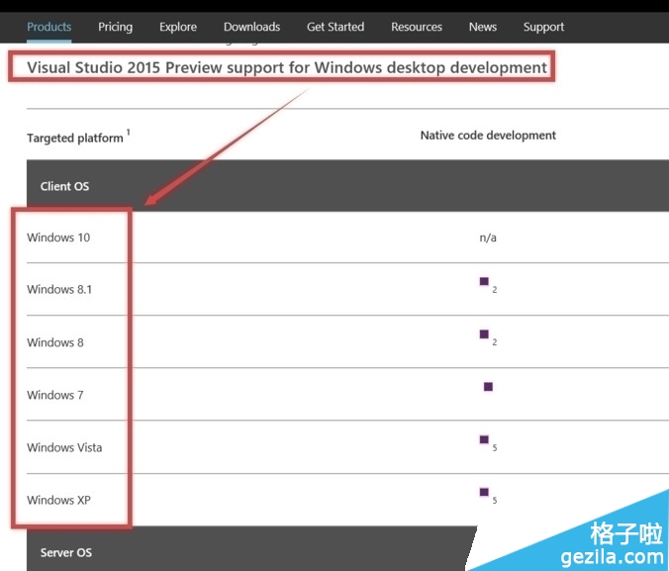Click the Targeted platform column header
The height and width of the screenshot is (571, 669).
click(x=75, y=138)
